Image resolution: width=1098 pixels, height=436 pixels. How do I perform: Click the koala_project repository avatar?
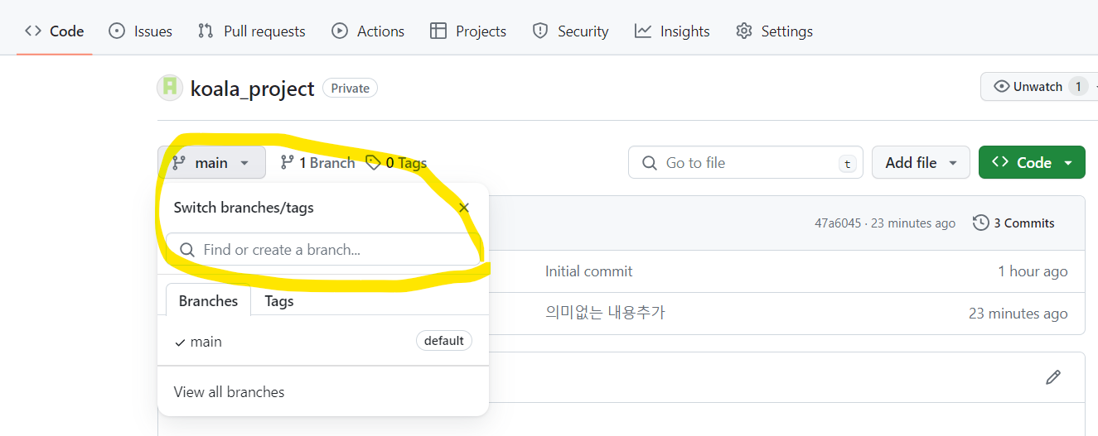170,88
